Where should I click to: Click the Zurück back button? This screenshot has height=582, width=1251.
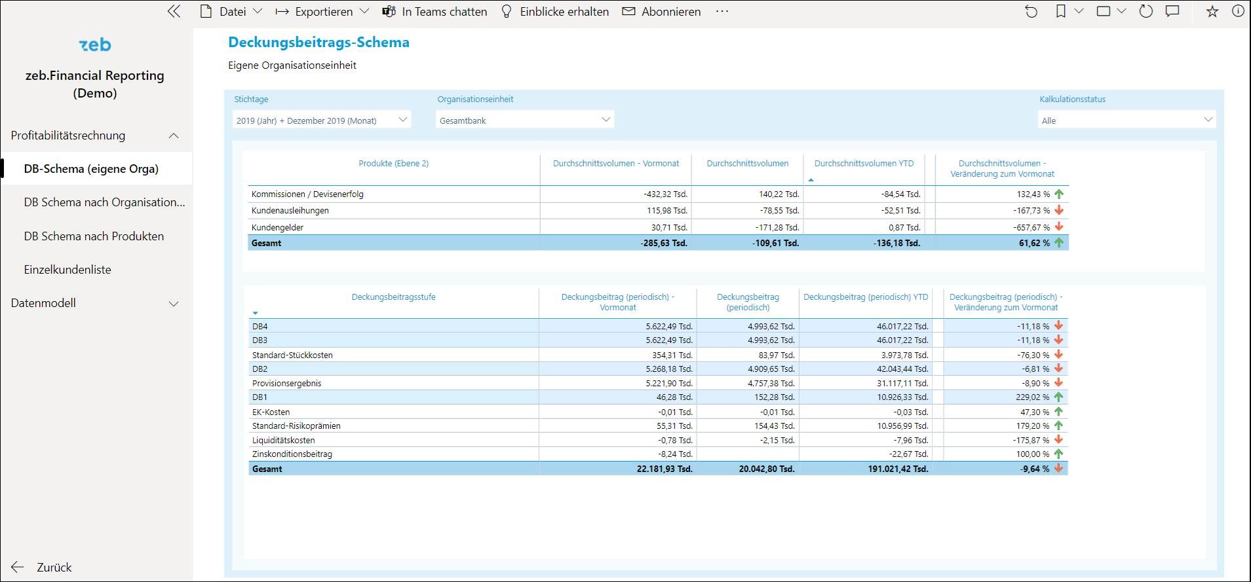[x=42, y=568]
